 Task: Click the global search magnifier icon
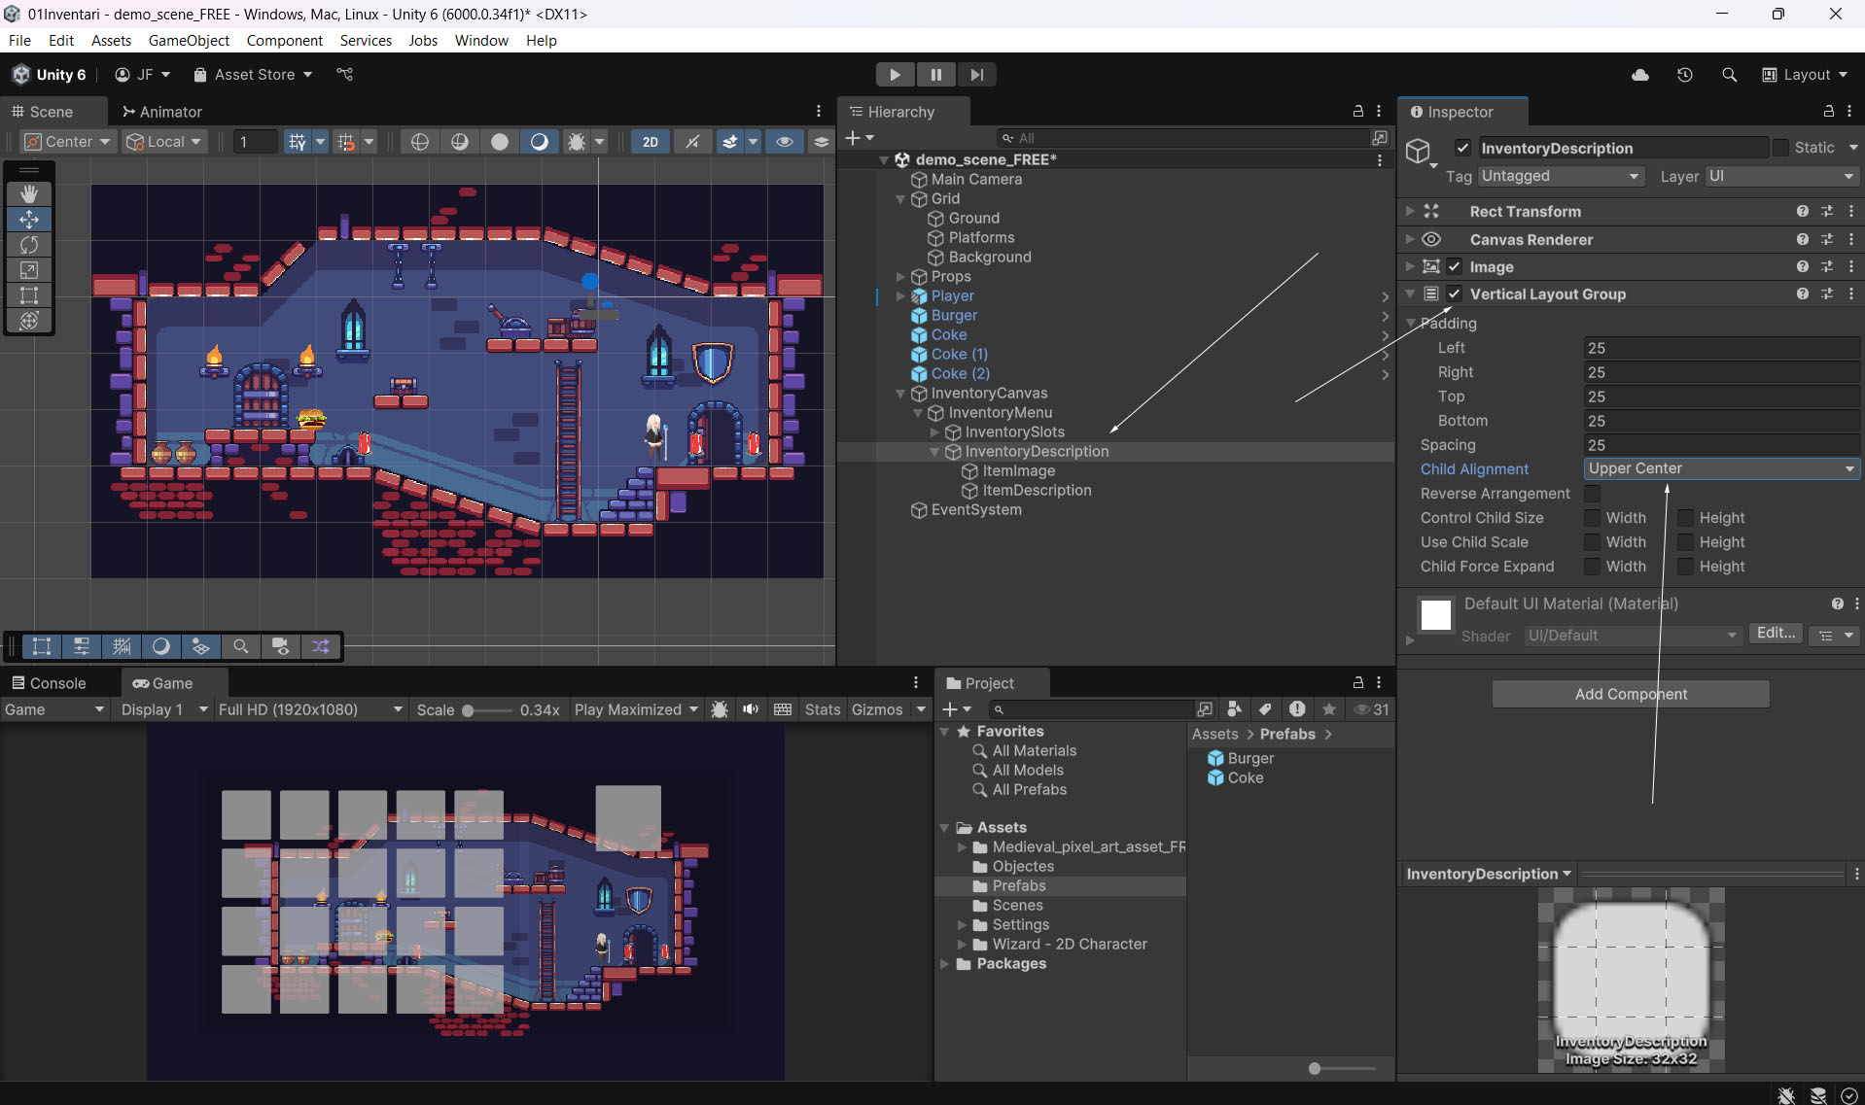[x=1729, y=75]
